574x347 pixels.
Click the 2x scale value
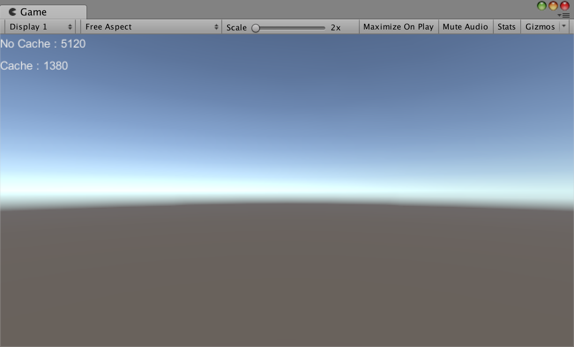coord(336,27)
